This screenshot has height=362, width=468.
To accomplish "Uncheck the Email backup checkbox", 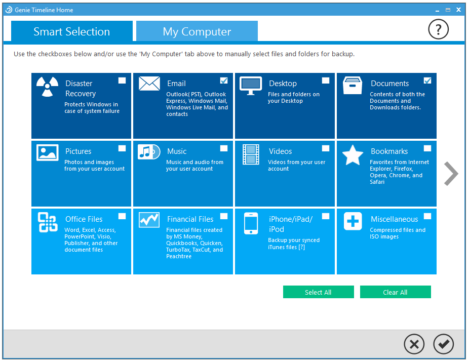I will pos(224,79).
